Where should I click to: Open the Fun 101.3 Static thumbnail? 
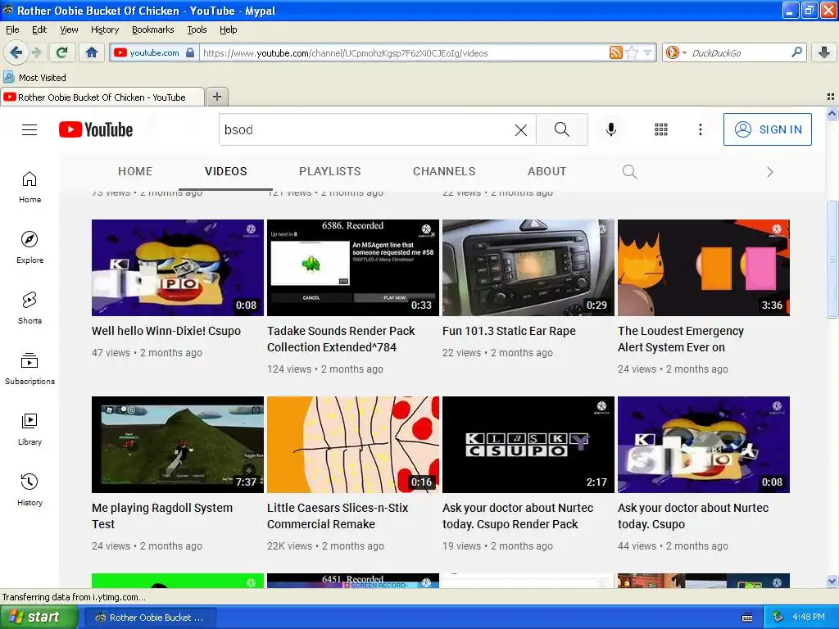point(528,268)
